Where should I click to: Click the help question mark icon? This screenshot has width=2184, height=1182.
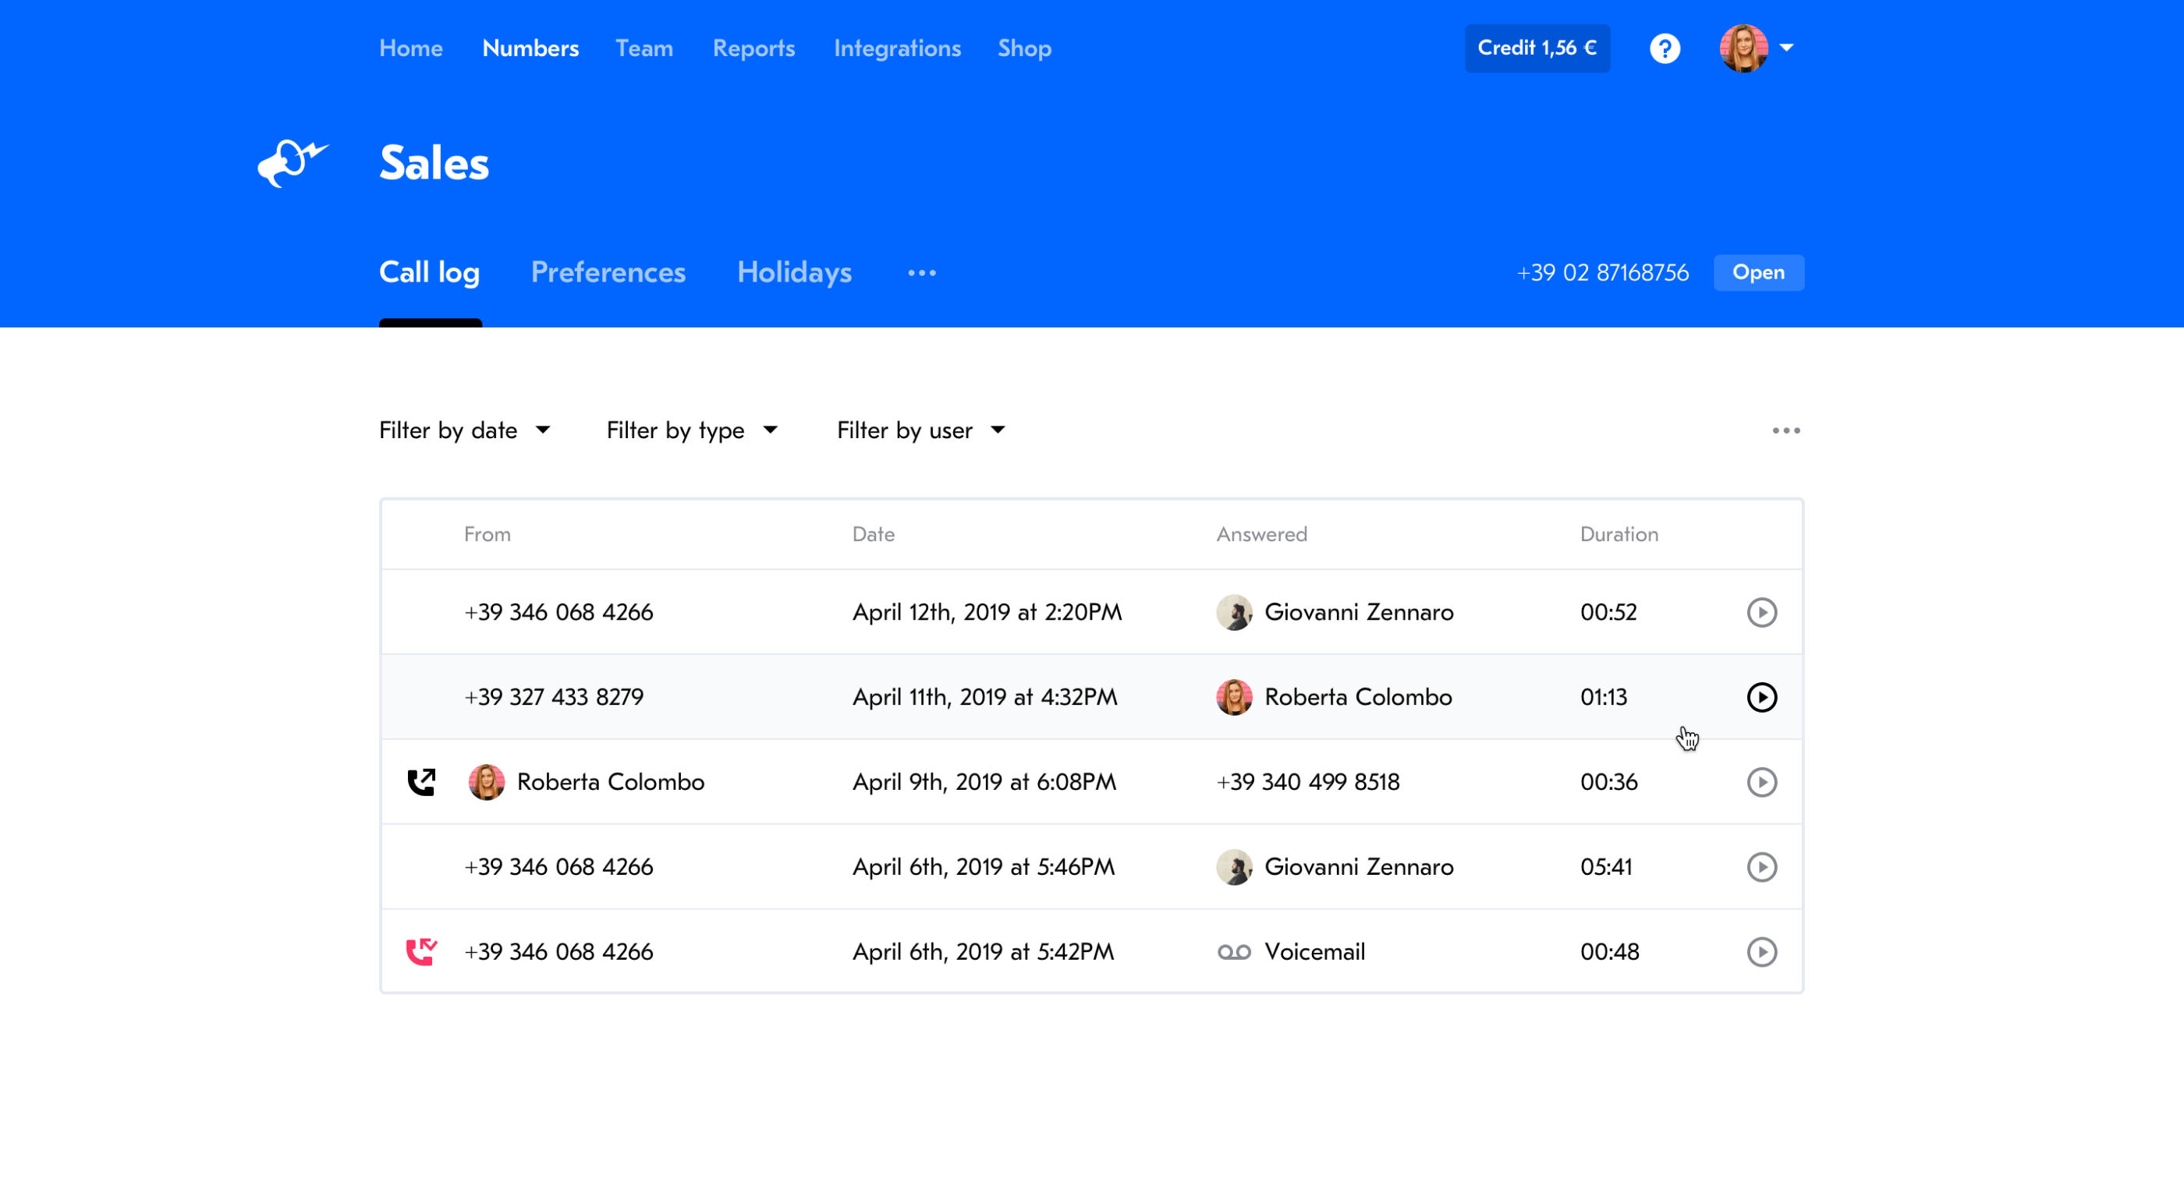click(x=1665, y=48)
